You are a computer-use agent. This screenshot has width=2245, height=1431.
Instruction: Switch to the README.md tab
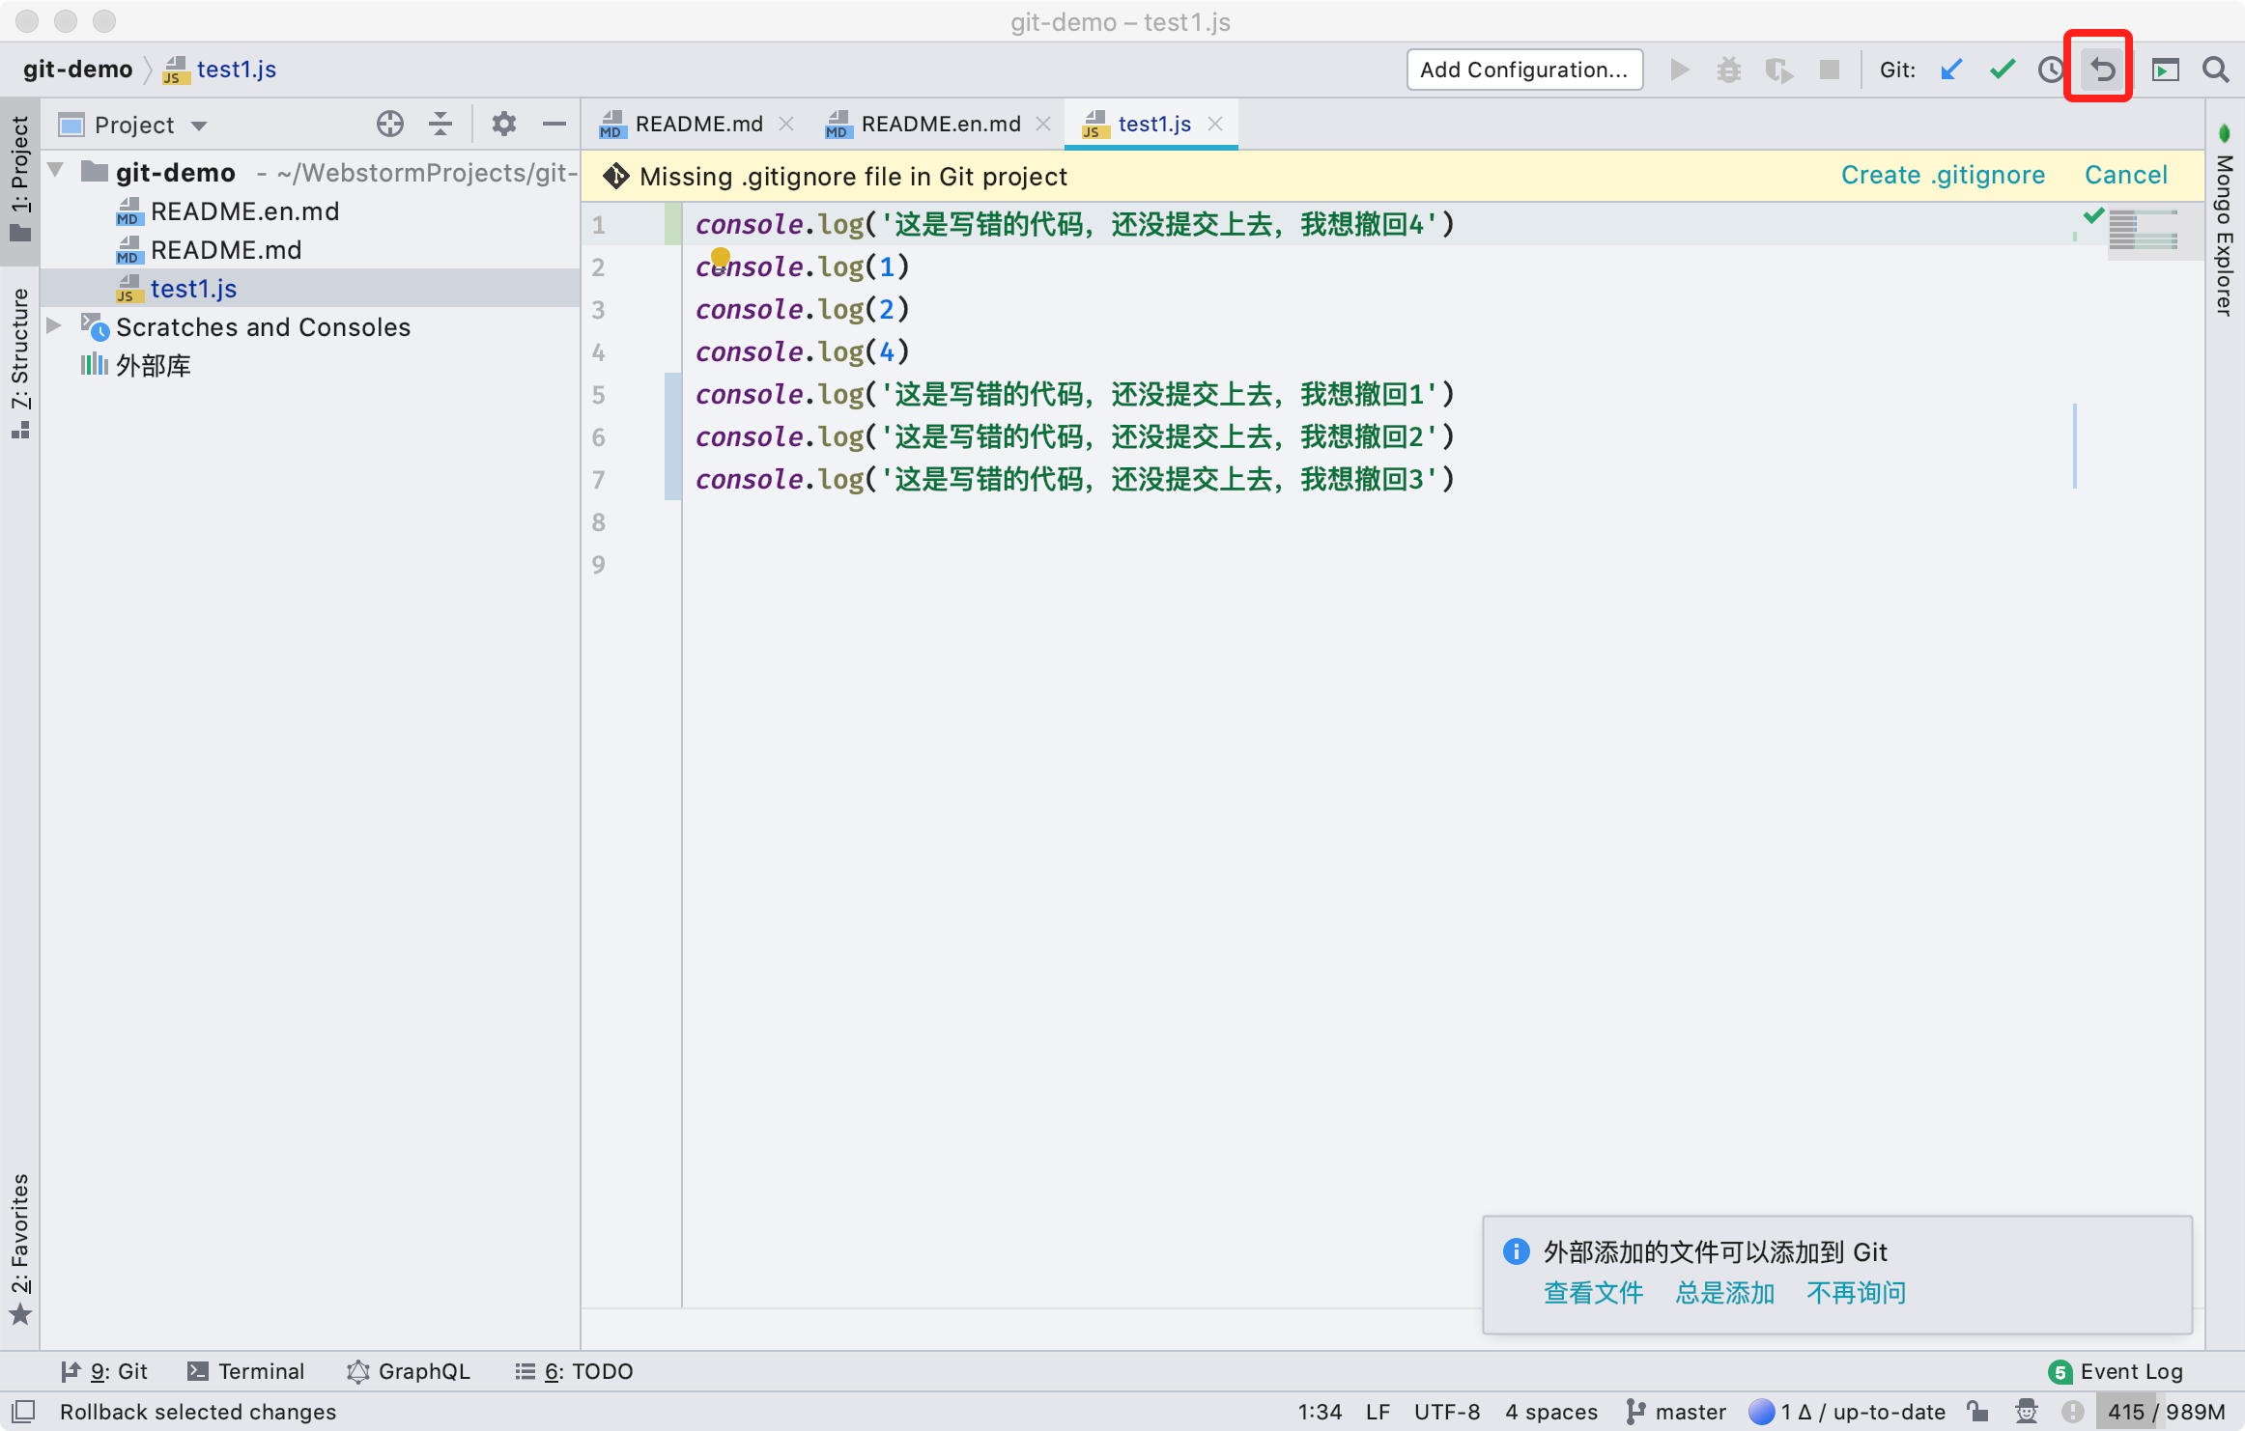697,124
